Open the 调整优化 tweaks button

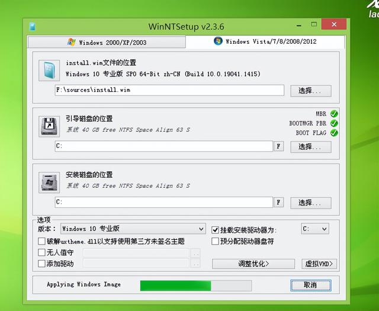253,264
